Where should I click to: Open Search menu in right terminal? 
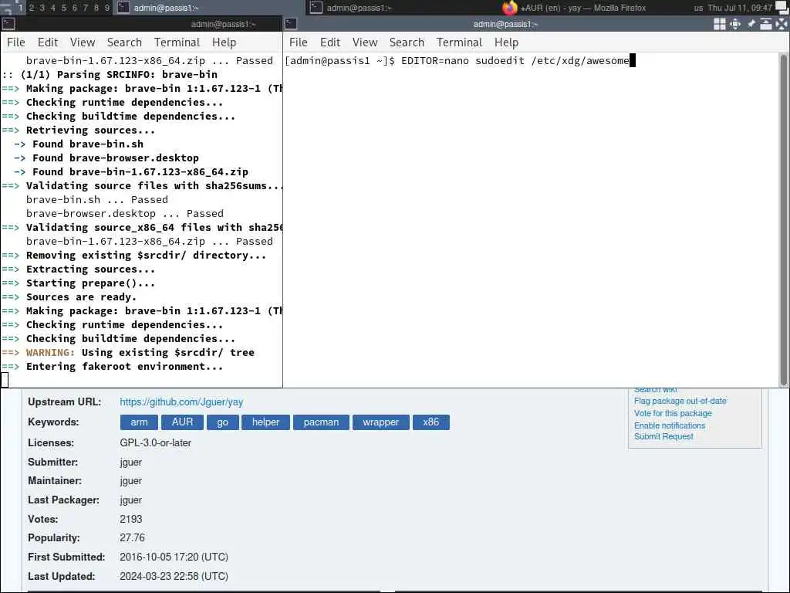pos(407,42)
